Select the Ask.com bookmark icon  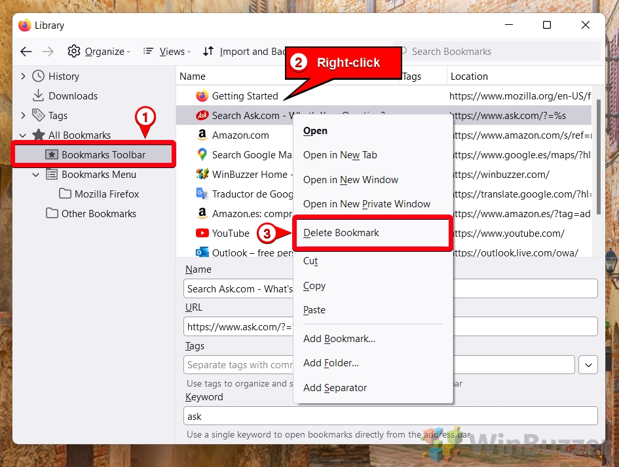(202, 116)
